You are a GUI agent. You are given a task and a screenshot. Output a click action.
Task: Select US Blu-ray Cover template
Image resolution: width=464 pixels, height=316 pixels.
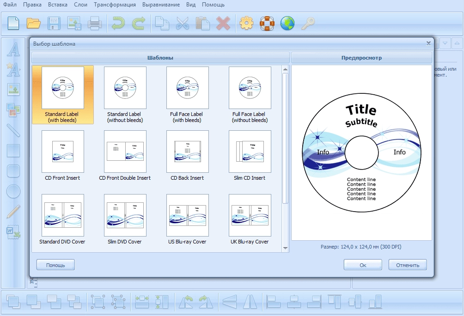tap(187, 219)
